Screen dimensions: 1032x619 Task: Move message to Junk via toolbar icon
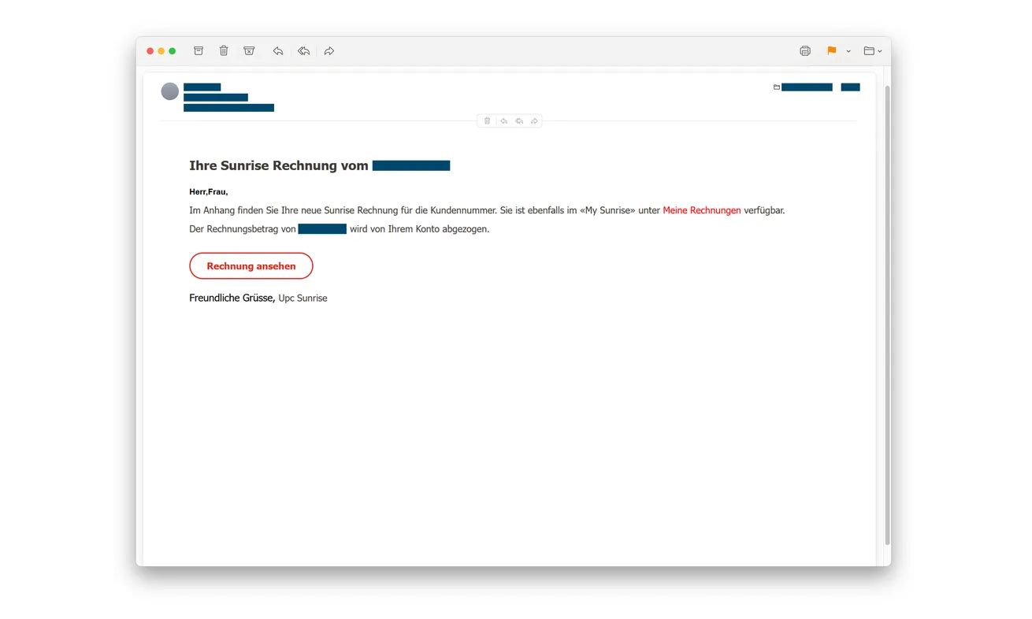tap(249, 51)
